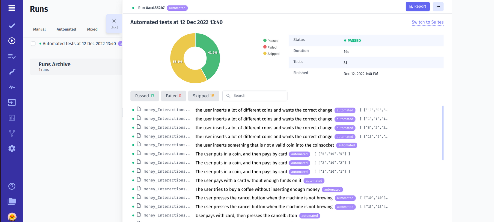494x222 pixels.
Task: Collapse the sidebar with the hamburger icon
Action: point(12,8)
